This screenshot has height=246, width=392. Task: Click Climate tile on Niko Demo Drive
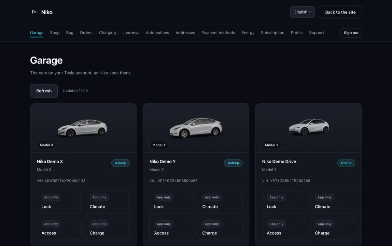click(333, 202)
